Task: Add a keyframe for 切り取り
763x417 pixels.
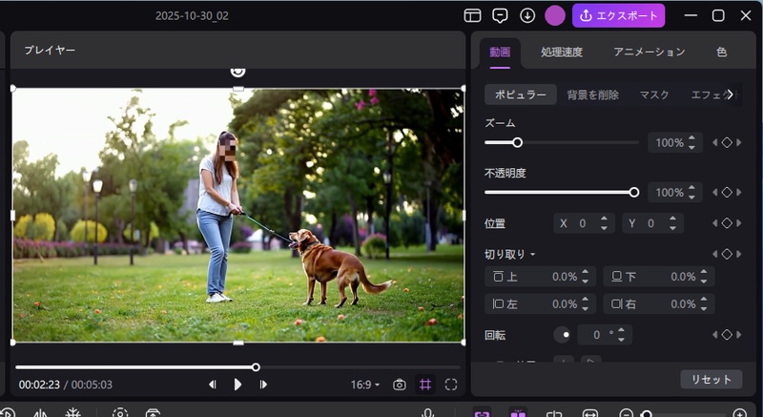Action: click(727, 254)
